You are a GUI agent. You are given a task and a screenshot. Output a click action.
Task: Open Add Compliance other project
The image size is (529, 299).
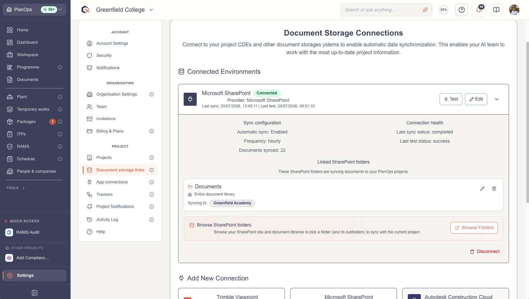[x=35, y=258]
